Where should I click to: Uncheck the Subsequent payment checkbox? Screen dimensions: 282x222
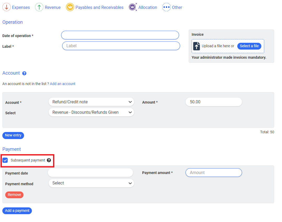click(5, 160)
